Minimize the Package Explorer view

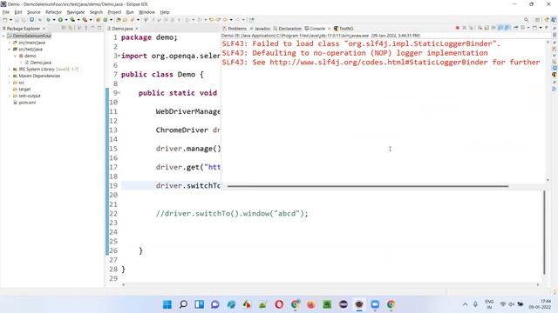click(x=92, y=28)
